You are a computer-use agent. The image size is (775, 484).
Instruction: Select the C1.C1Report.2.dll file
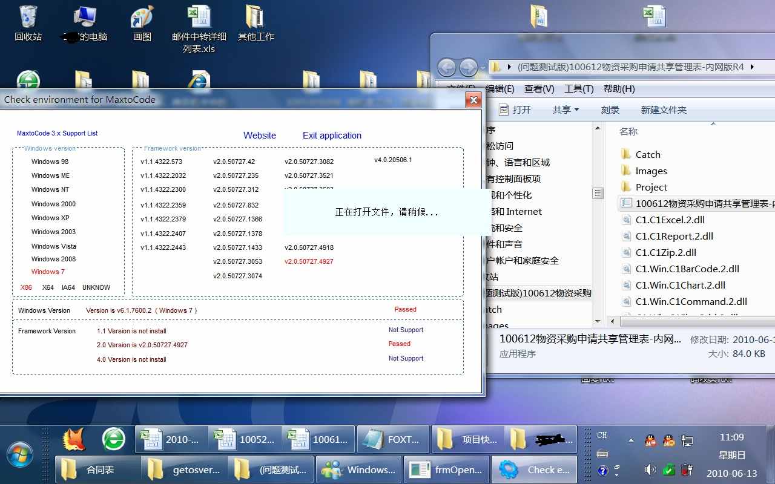pyautogui.click(x=674, y=237)
